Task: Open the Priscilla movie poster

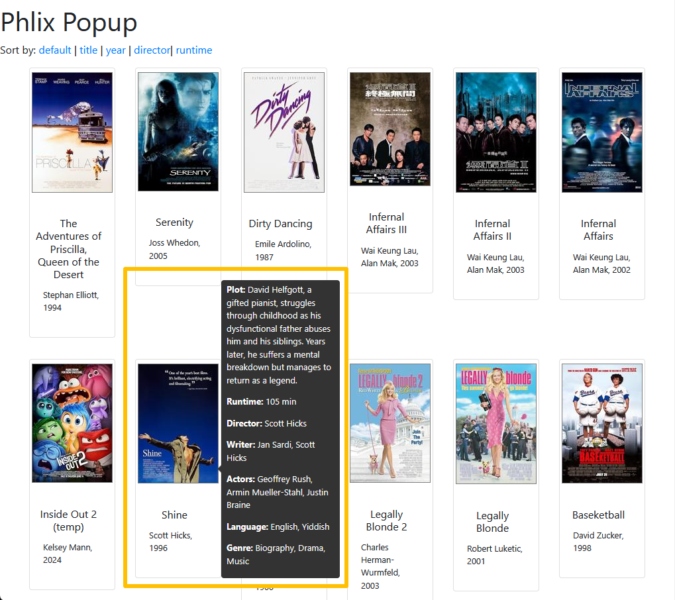Action: [72, 132]
